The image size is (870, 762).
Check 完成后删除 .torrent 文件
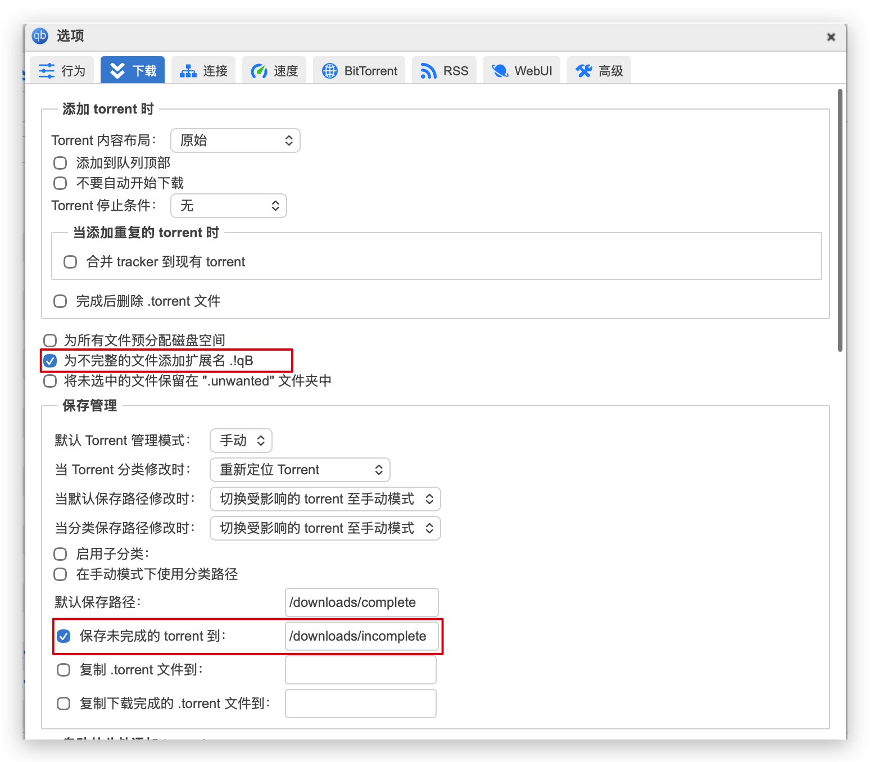click(x=60, y=301)
